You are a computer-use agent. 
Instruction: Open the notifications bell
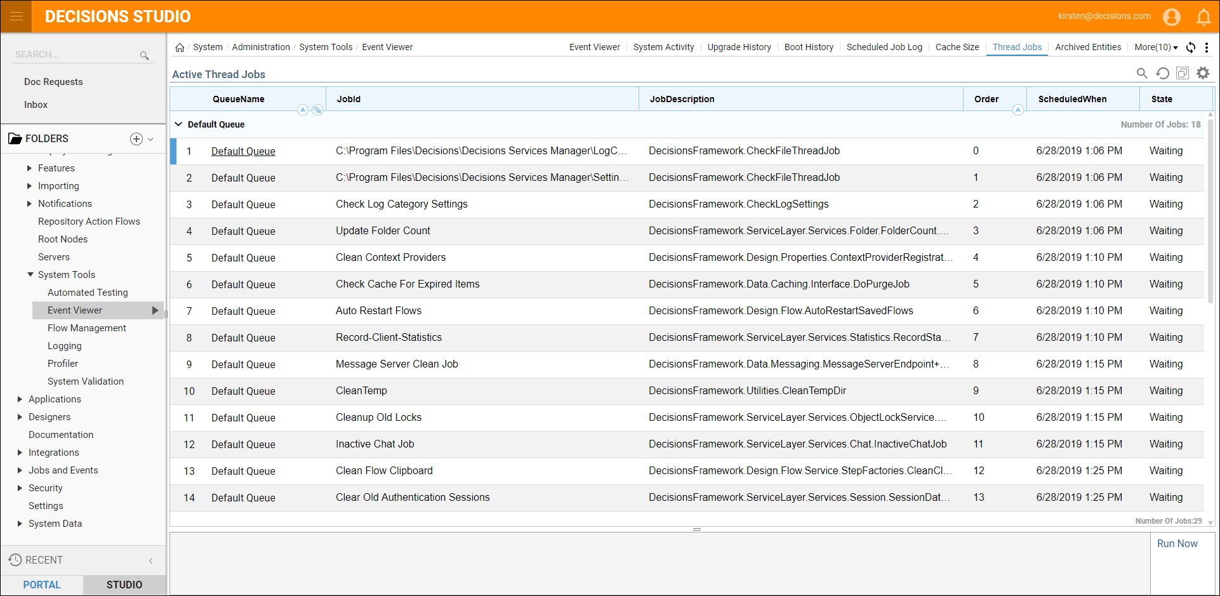coord(1203,17)
